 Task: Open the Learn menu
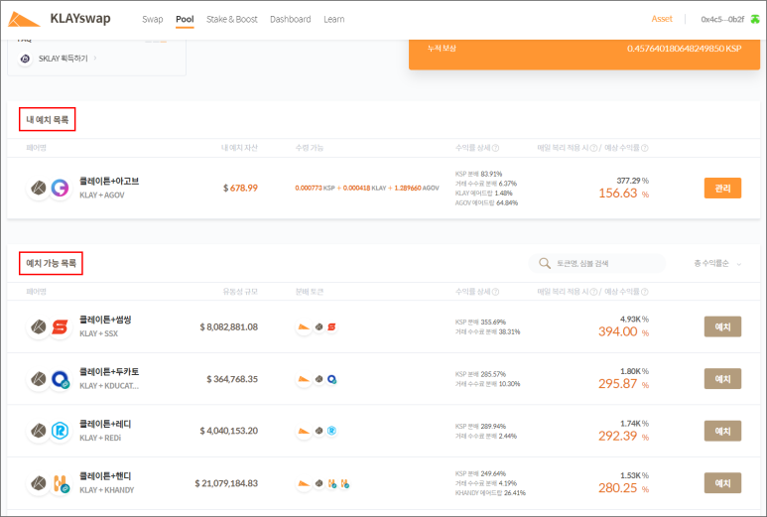[x=334, y=19]
